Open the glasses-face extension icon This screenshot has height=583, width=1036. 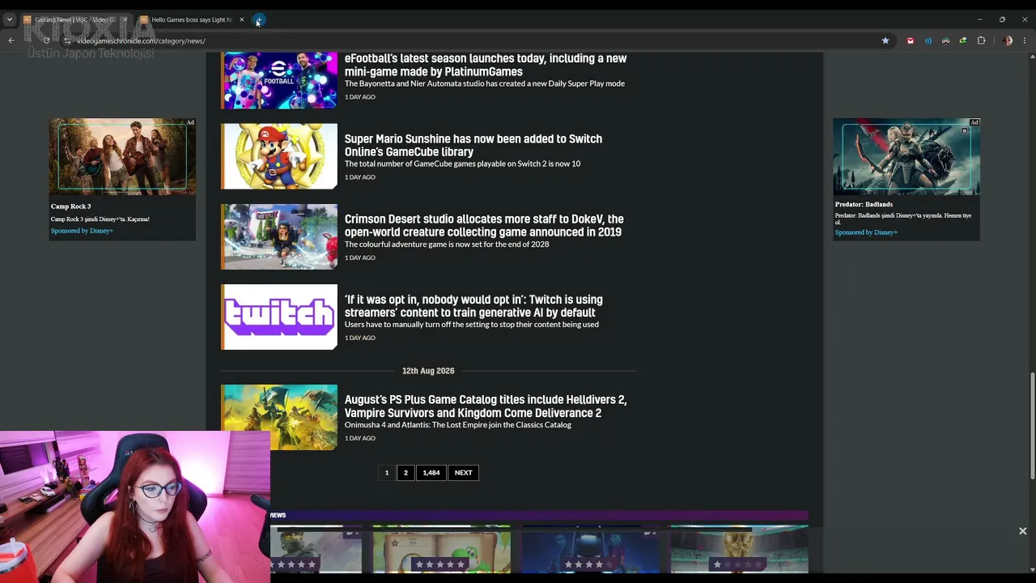[945, 40]
